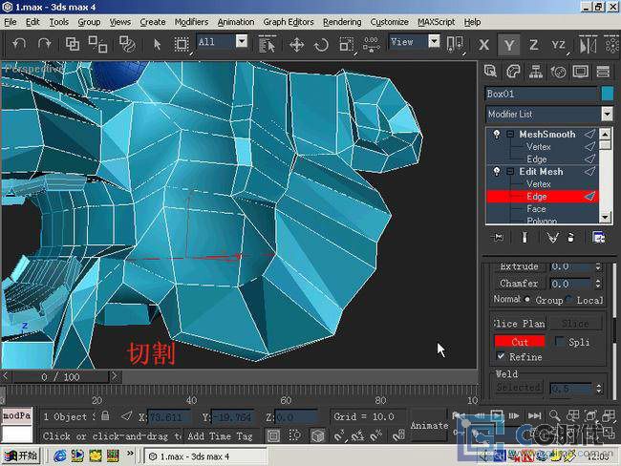Select Edge sub-object under MeshSmooth
Image resolution: width=621 pixels, height=466 pixels.
(x=537, y=159)
